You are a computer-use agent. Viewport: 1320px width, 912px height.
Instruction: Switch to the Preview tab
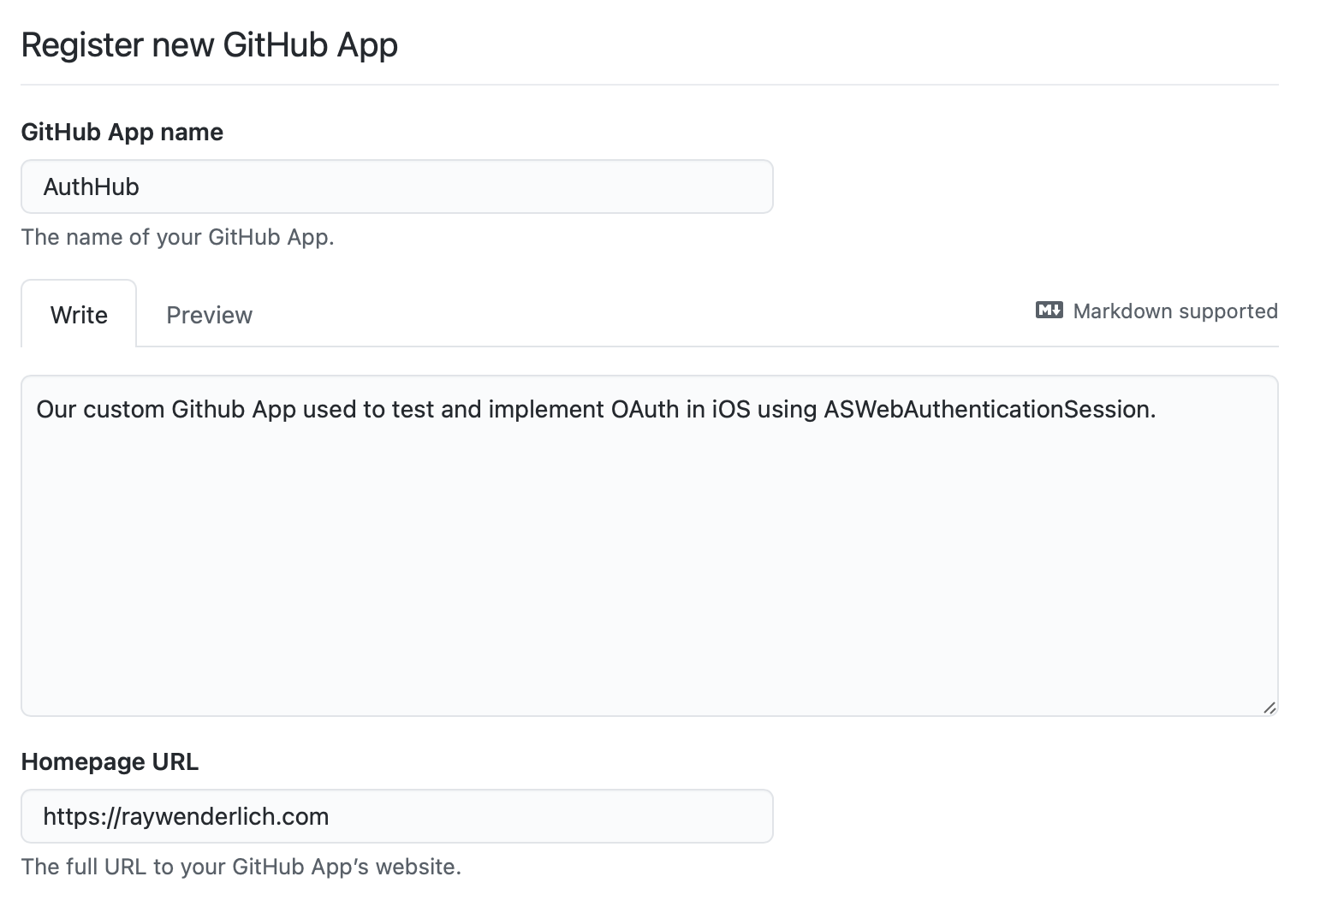point(209,315)
